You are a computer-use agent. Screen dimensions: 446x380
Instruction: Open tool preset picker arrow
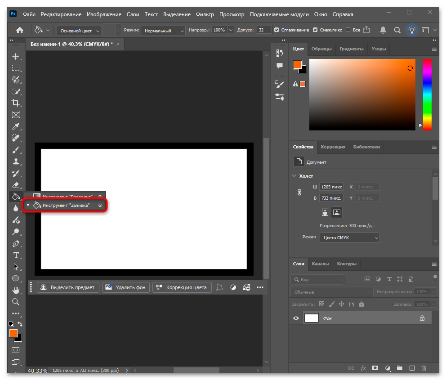[x=48, y=30]
